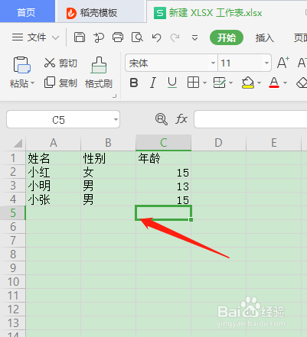Open the Name Box dropdown arrow
Viewport: 307px width, 337px height.
[116, 119]
